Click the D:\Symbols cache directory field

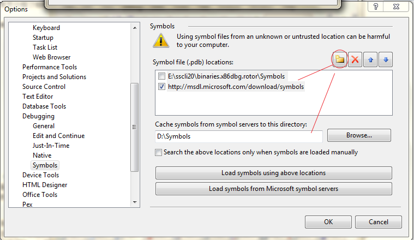pyautogui.click(x=239, y=136)
